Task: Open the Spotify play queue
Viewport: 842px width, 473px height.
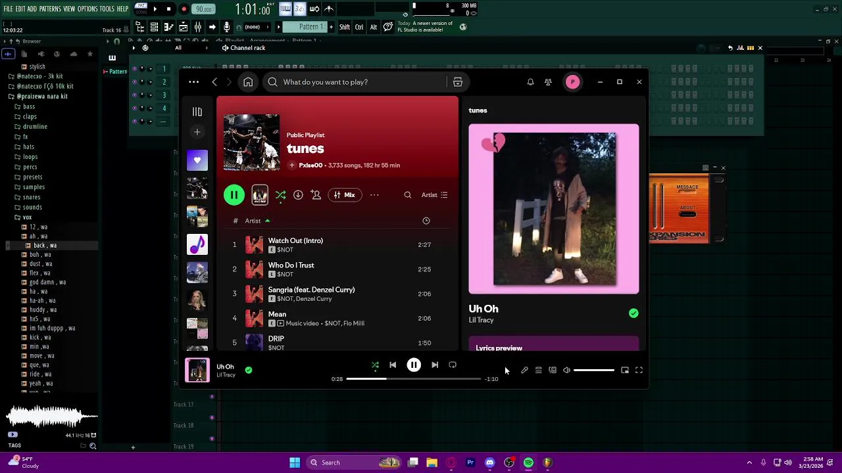Action: [x=538, y=371]
